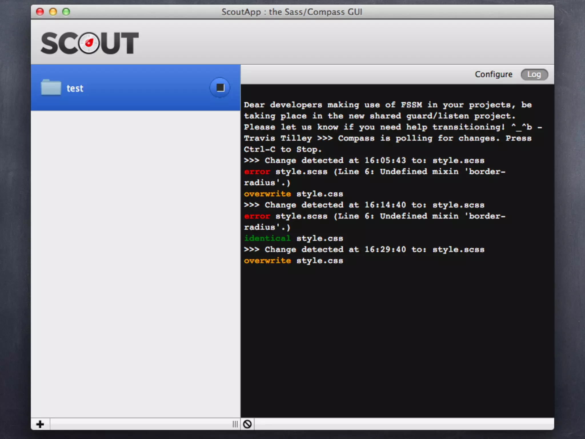Viewport: 585px width, 439px height.
Task: Stop watching the test project
Action: [220, 88]
